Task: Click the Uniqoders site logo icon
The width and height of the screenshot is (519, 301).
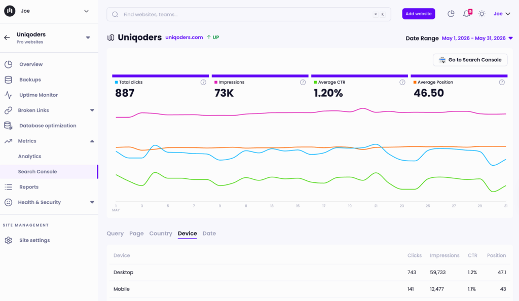Action: coord(111,37)
